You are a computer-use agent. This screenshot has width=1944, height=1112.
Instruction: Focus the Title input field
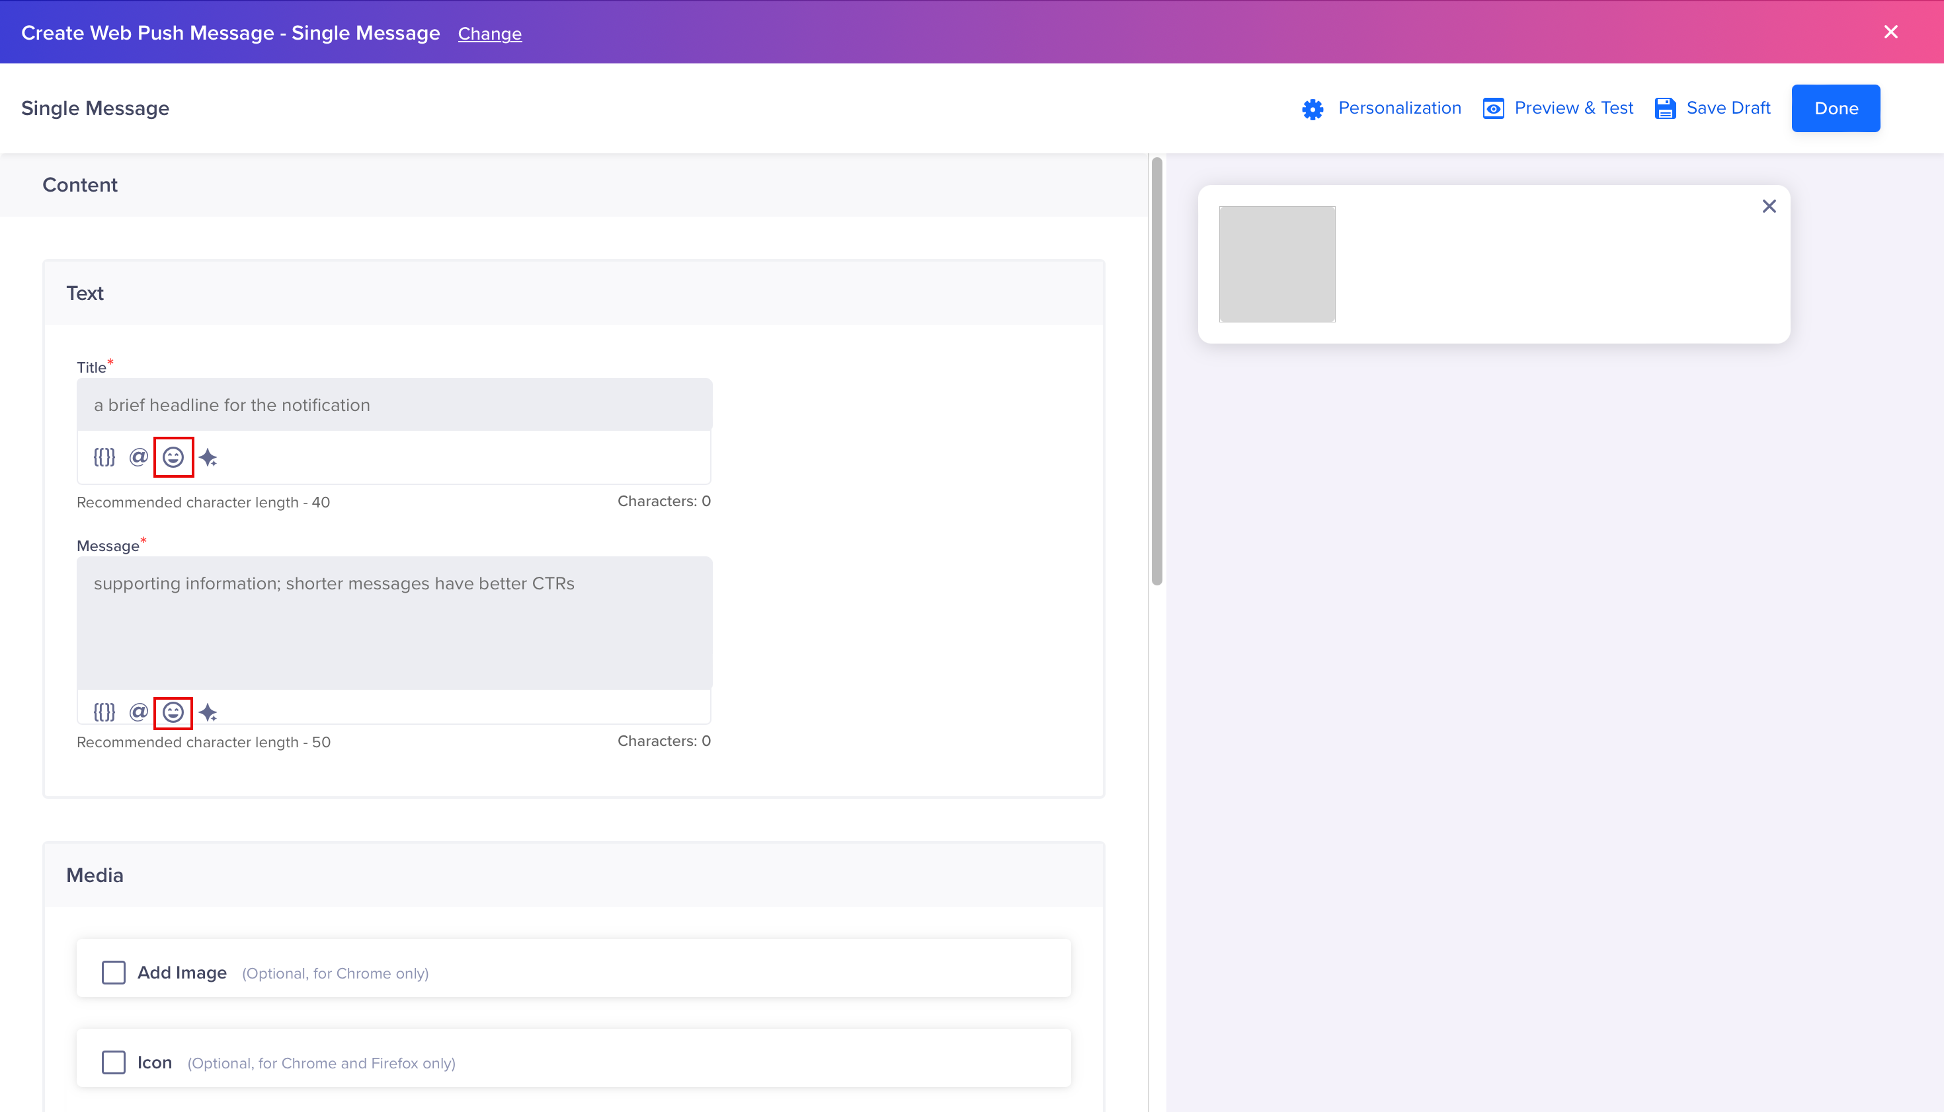394,405
